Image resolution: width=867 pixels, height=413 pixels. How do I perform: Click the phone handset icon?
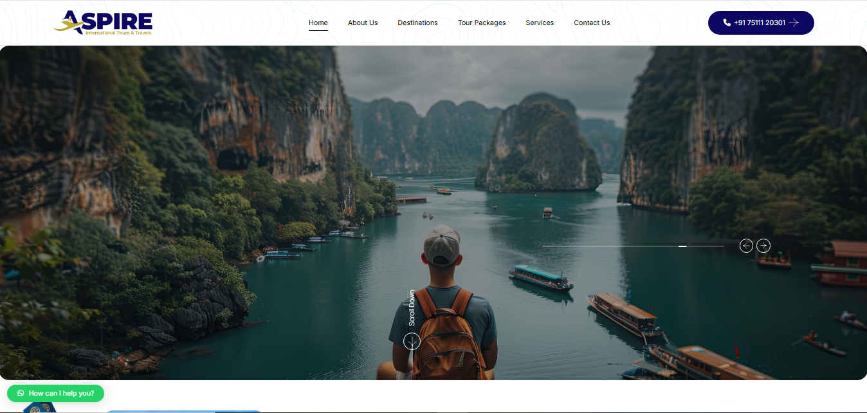point(727,23)
